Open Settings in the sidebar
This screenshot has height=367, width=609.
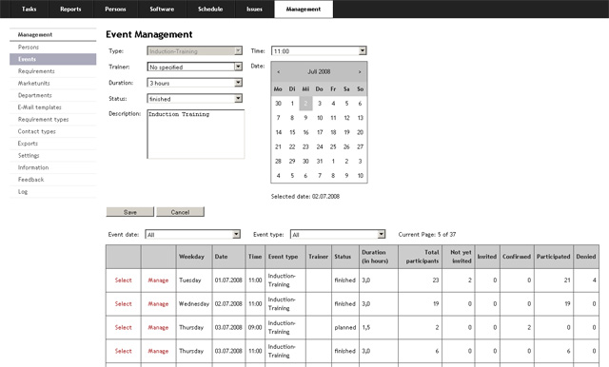click(53, 156)
